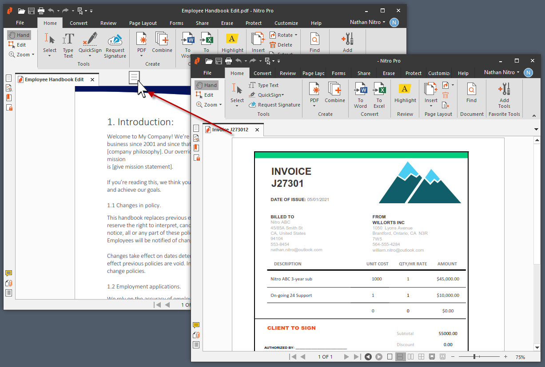Viewport: 545px width, 367px height.
Task: Open Add Tools in Favorite Tools group
Action: [x=504, y=95]
